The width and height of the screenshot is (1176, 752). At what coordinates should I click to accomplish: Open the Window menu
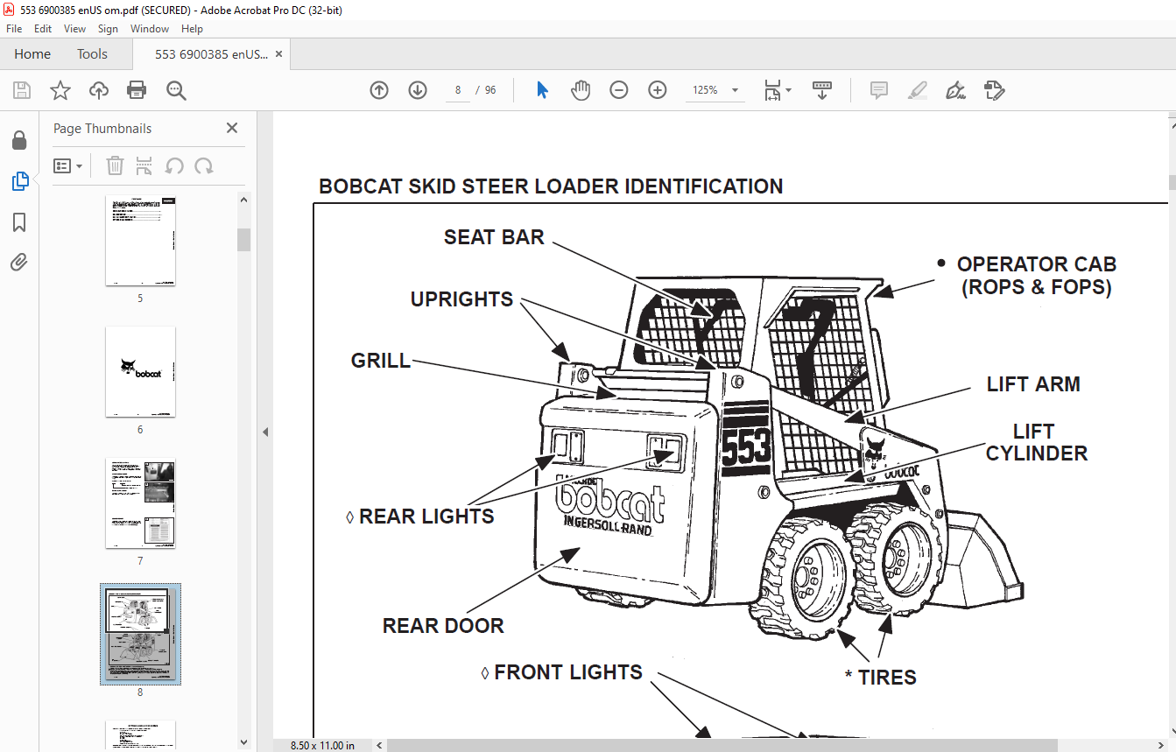click(x=150, y=29)
